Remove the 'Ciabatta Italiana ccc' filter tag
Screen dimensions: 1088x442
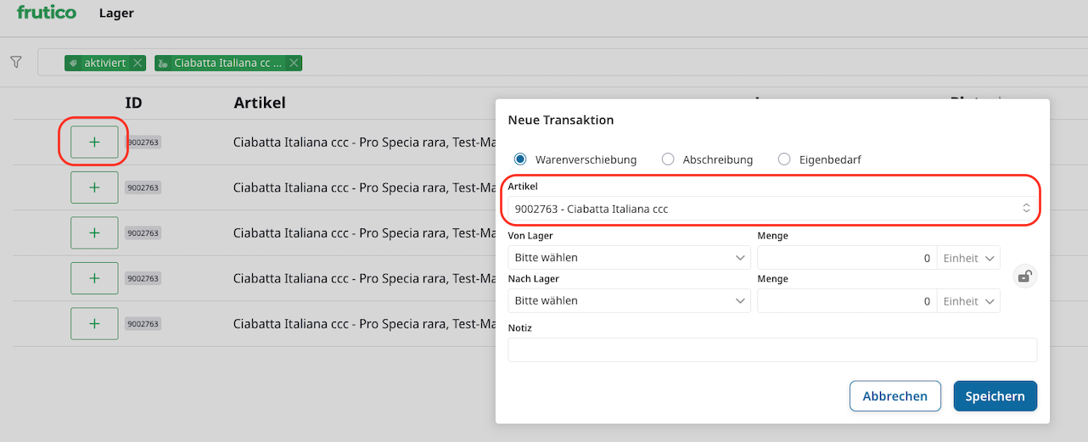click(294, 63)
